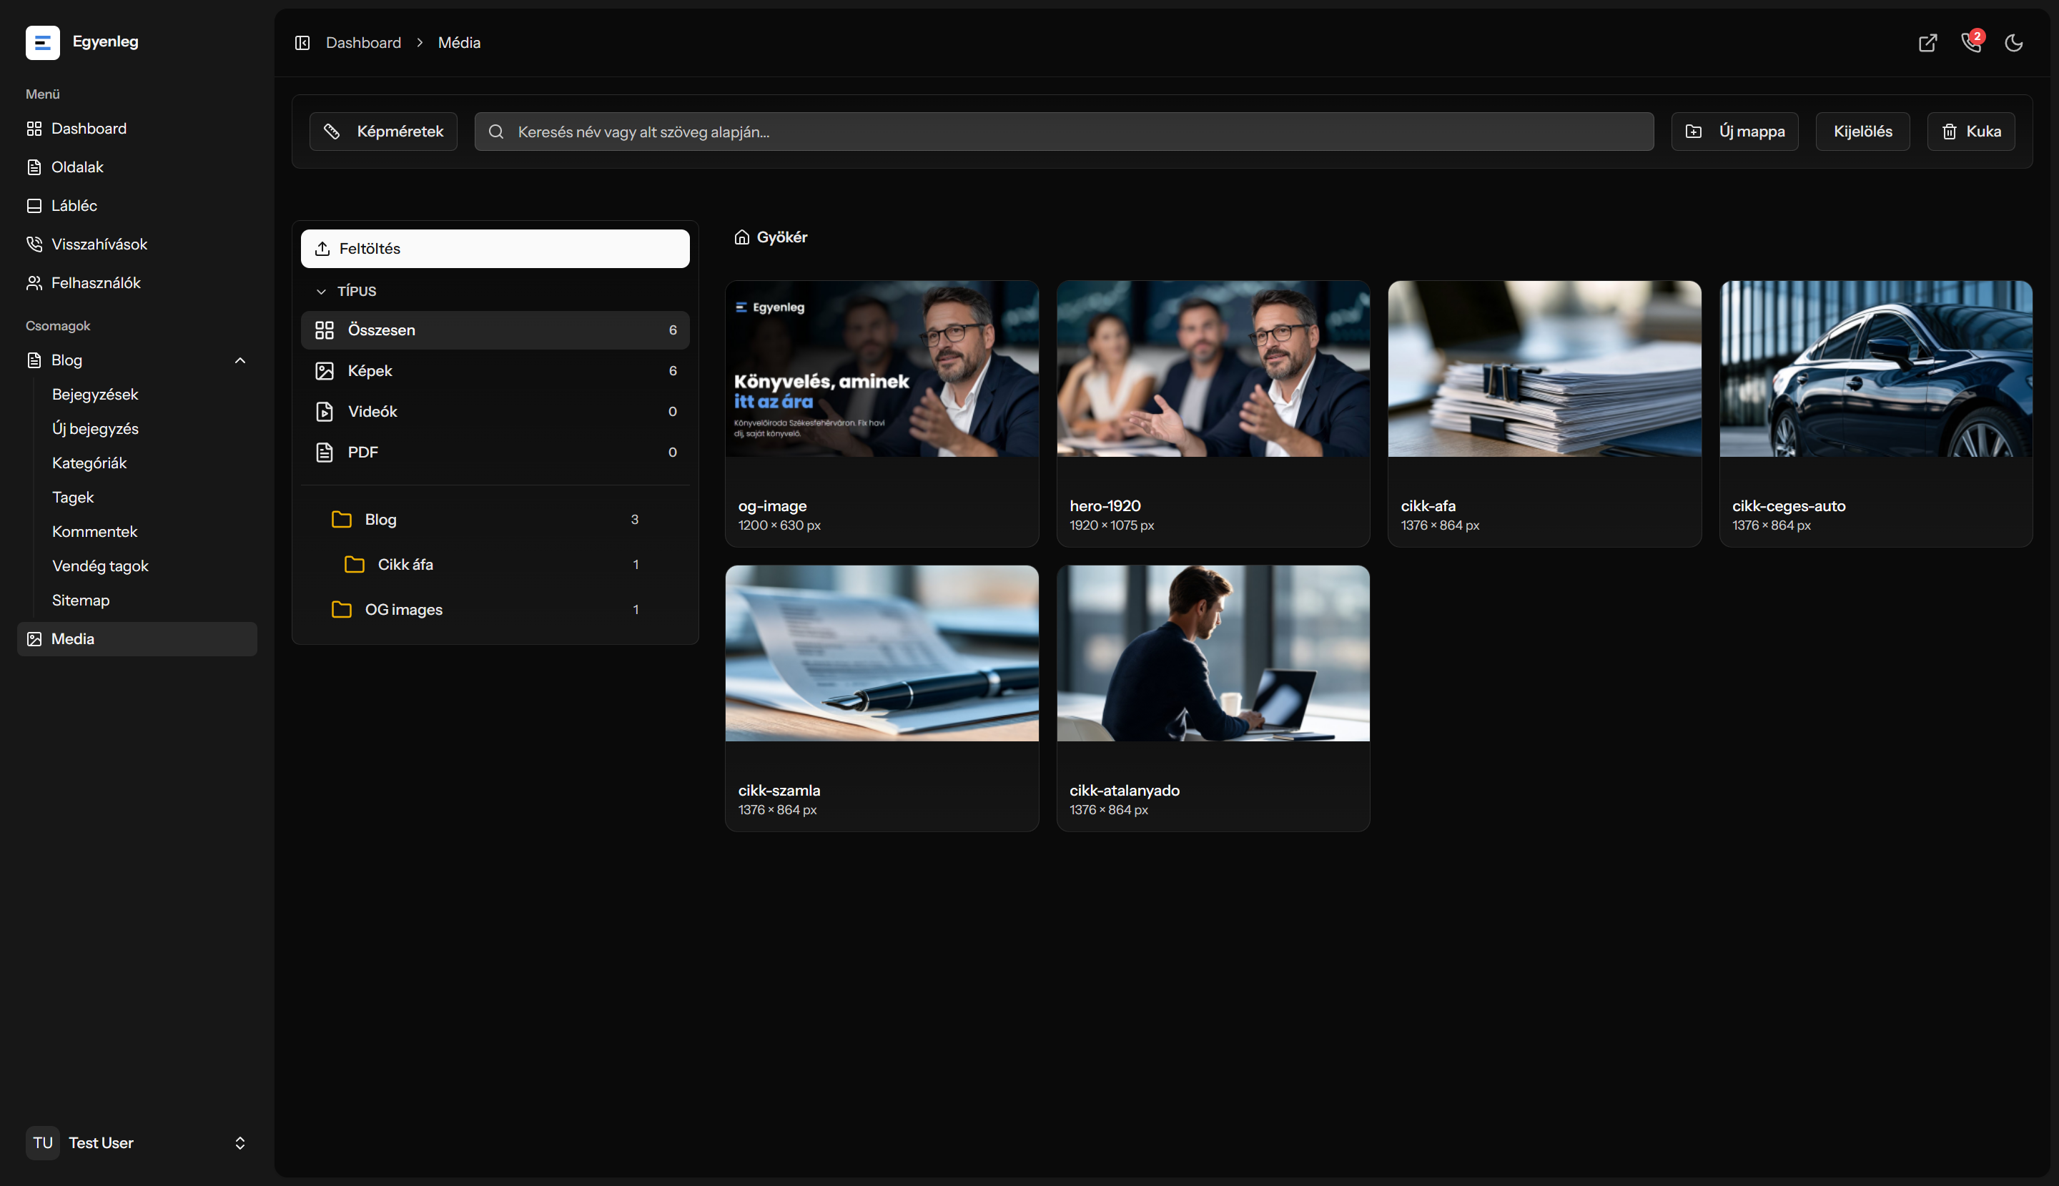This screenshot has width=2059, height=1186.
Task: Open Oldalak in sidebar
Action: click(137, 167)
